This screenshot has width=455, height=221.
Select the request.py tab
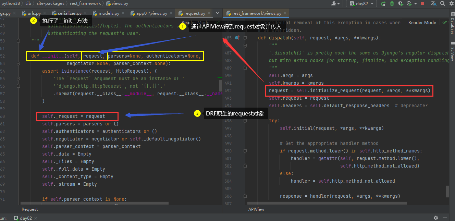(x=194, y=13)
